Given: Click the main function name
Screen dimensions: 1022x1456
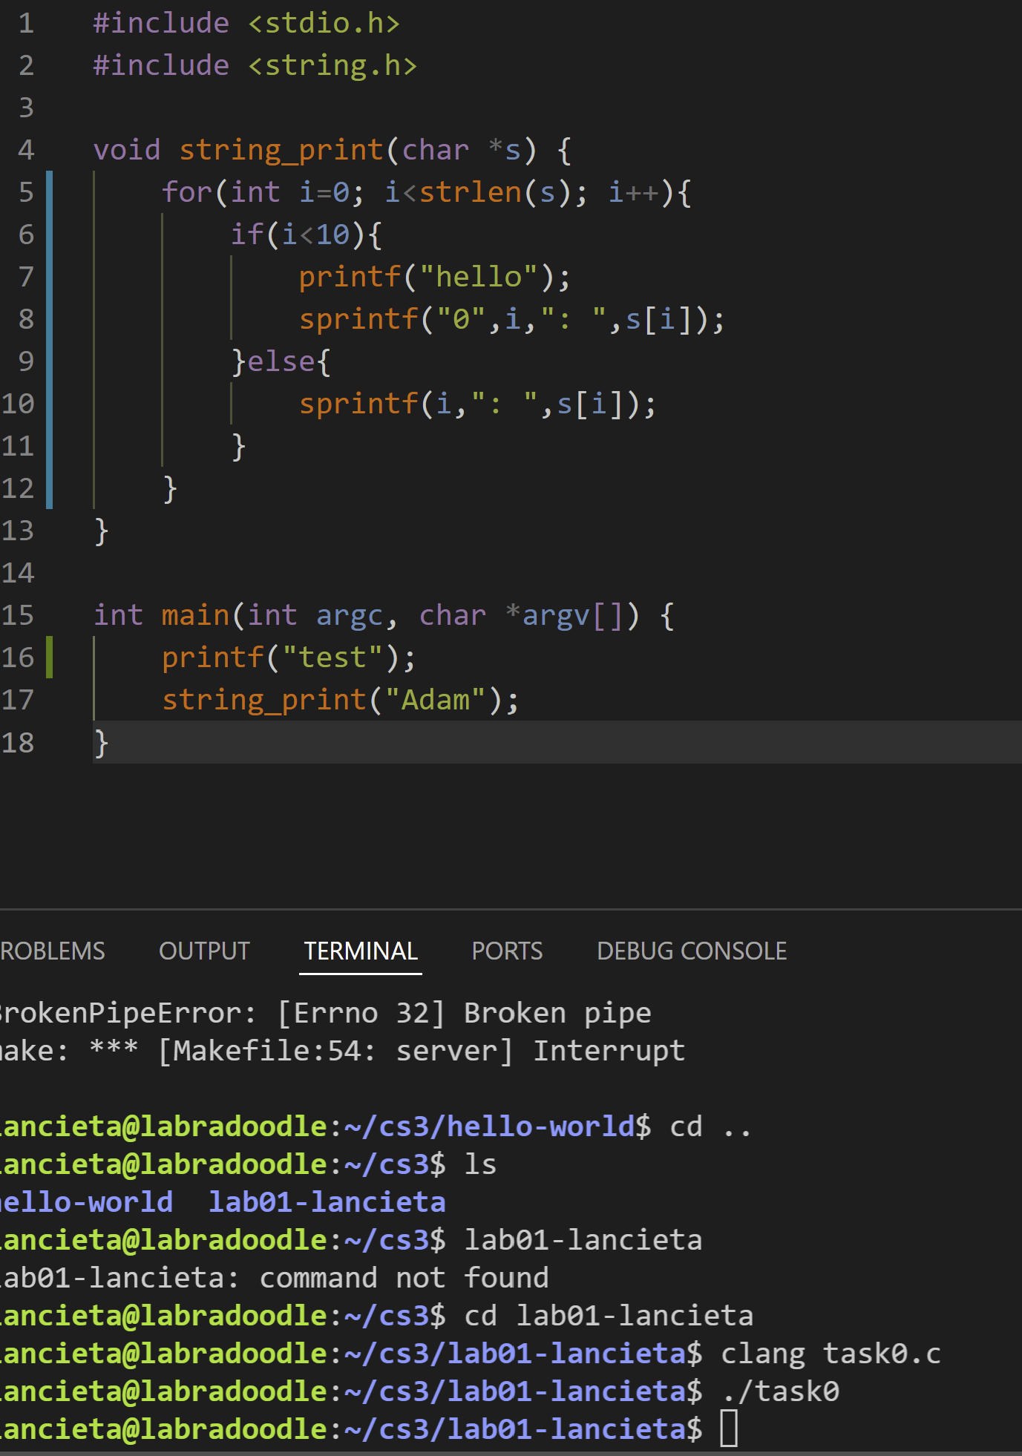Looking at the screenshot, I should (196, 615).
